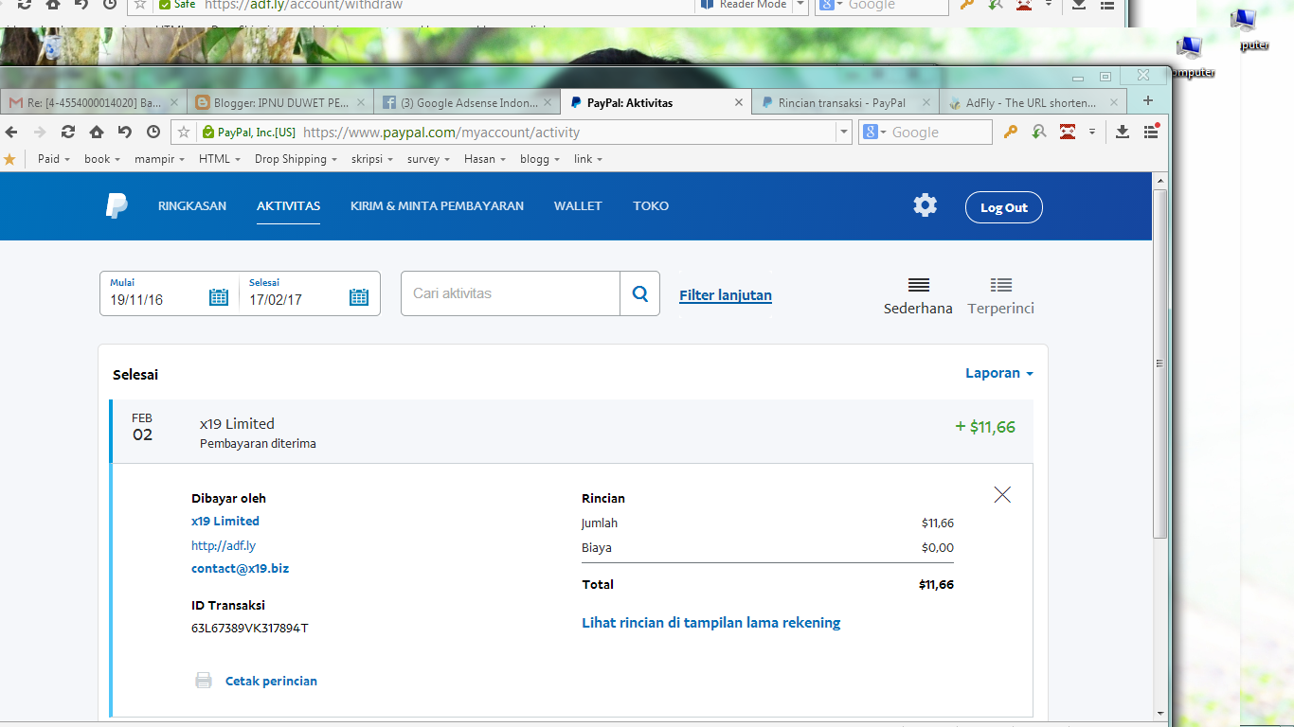Click the orange star on bookmarks bar
This screenshot has width=1294, height=727.
9,159
